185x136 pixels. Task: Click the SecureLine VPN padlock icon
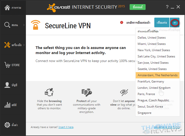pyautogui.click(x=36, y=25)
